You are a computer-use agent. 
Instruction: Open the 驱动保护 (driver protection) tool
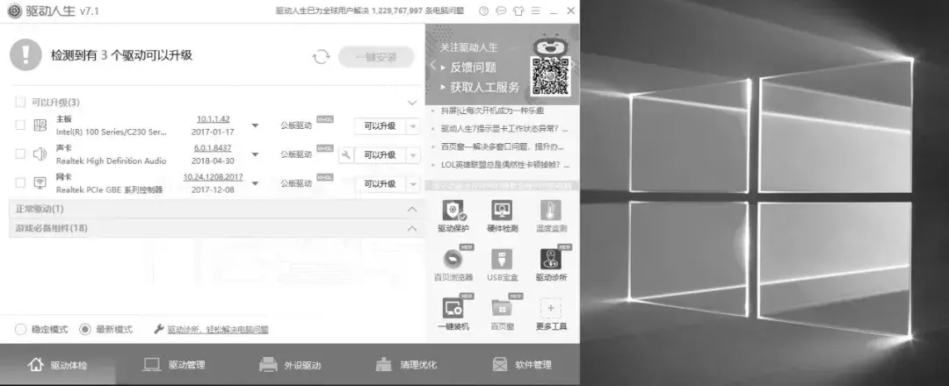coord(453,213)
